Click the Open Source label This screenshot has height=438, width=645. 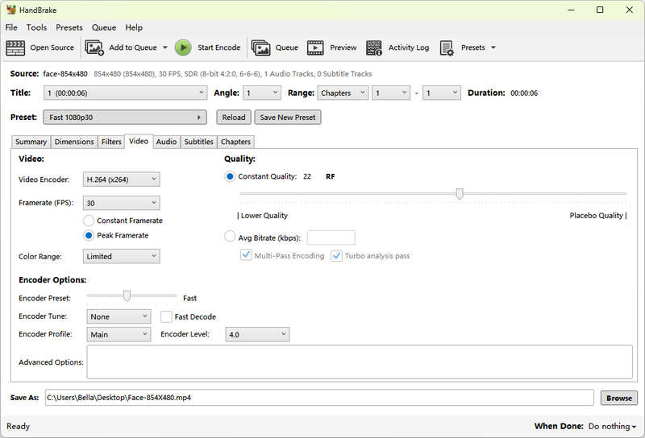(x=52, y=48)
